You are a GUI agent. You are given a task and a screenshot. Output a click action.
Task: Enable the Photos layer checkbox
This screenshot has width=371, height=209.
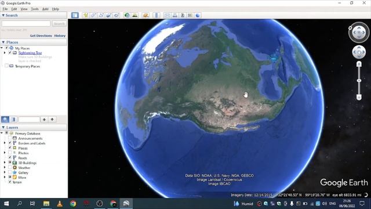pyautogui.click(x=10, y=153)
